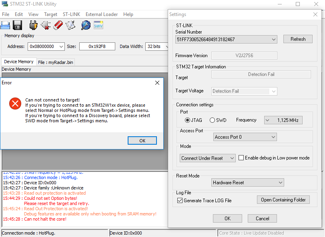
Task: Click the Connect to target plug icon
Action: coord(33,25)
